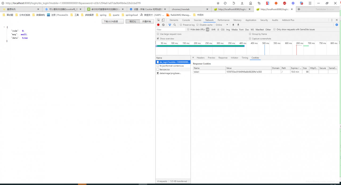
Task: Switch to the Sources DevTools tab
Action: pyautogui.click(x=197, y=20)
